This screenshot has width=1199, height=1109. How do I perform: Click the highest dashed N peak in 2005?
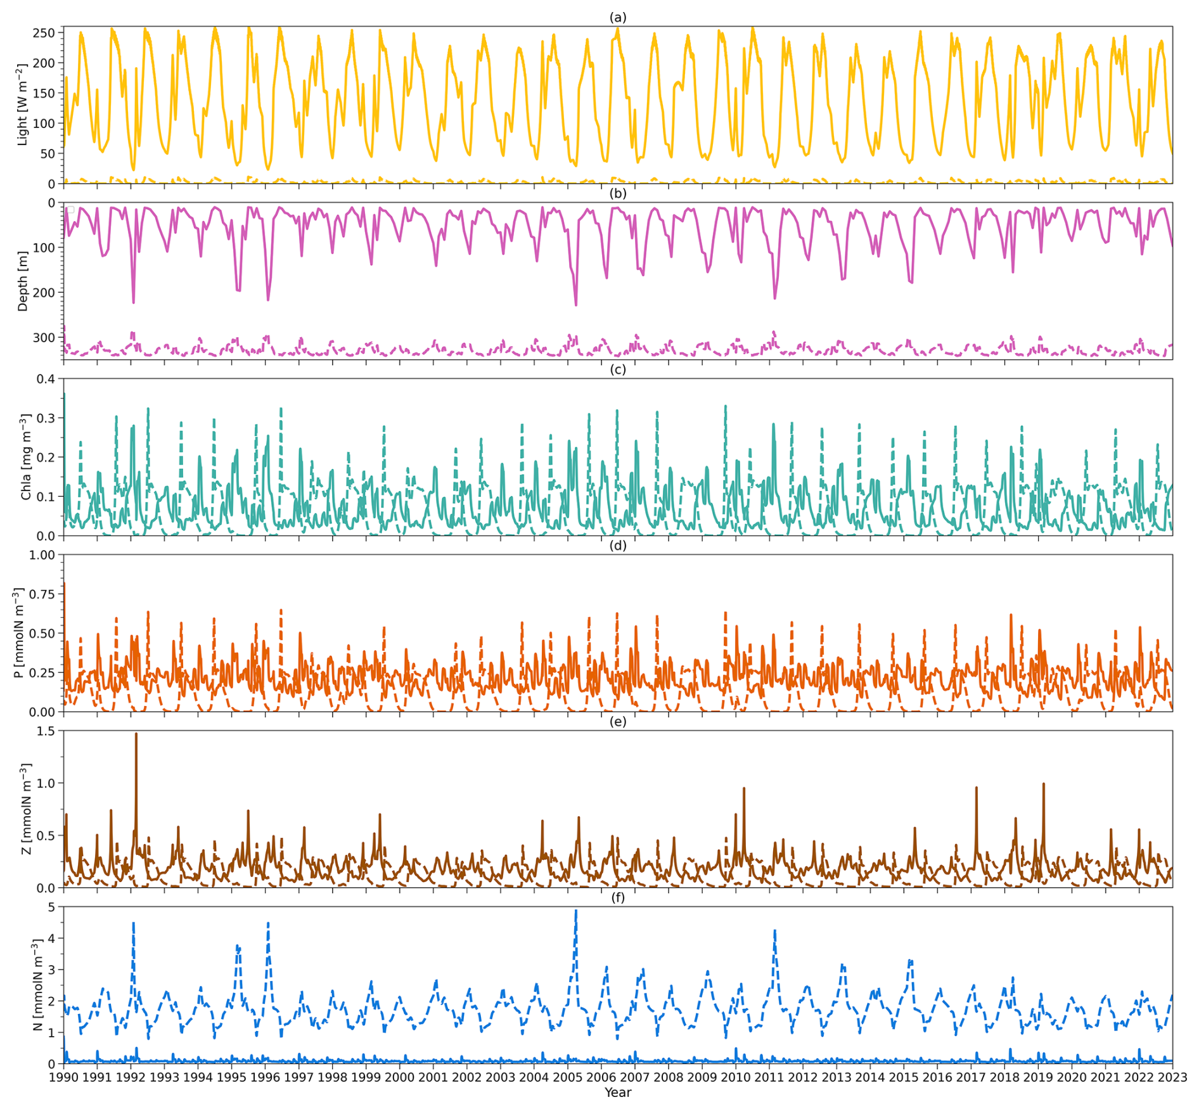click(x=575, y=912)
